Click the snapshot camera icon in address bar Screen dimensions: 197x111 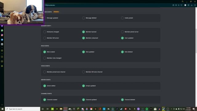coord(173,5)
